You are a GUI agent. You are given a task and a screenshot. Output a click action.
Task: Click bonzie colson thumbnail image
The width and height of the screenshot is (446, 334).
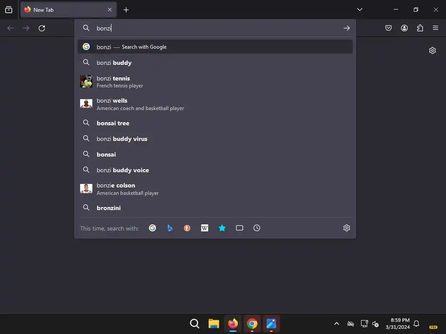click(x=86, y=188)
